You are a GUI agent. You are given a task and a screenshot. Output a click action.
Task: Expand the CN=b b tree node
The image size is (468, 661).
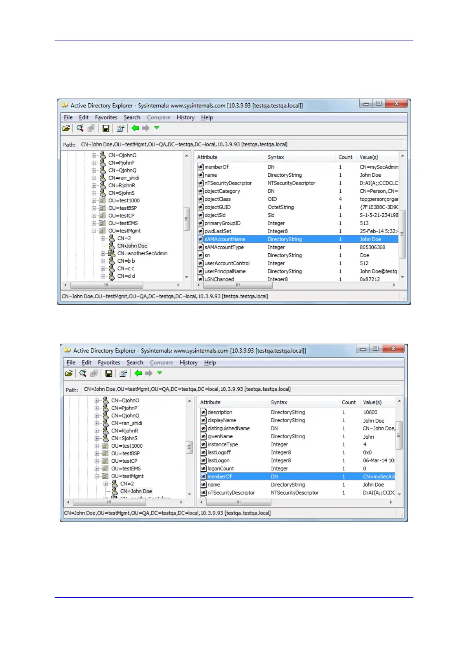coord(103,261)
